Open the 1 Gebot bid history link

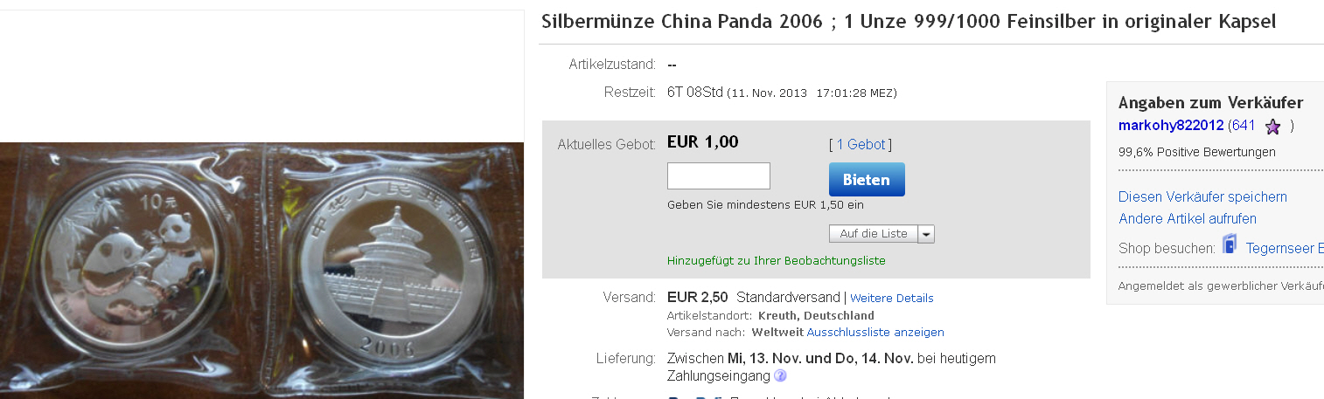861,145
